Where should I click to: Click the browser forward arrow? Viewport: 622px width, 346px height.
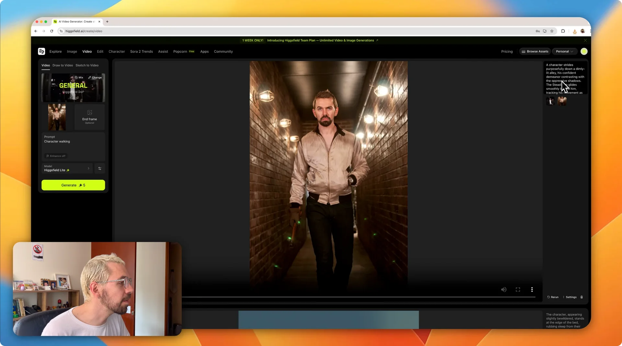[44, 31]
